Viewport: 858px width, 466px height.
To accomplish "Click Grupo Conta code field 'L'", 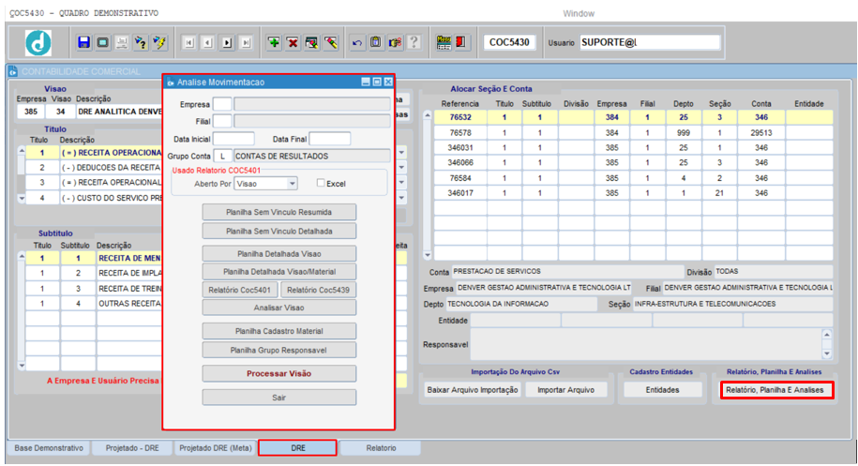I will [x=222, y=156].
